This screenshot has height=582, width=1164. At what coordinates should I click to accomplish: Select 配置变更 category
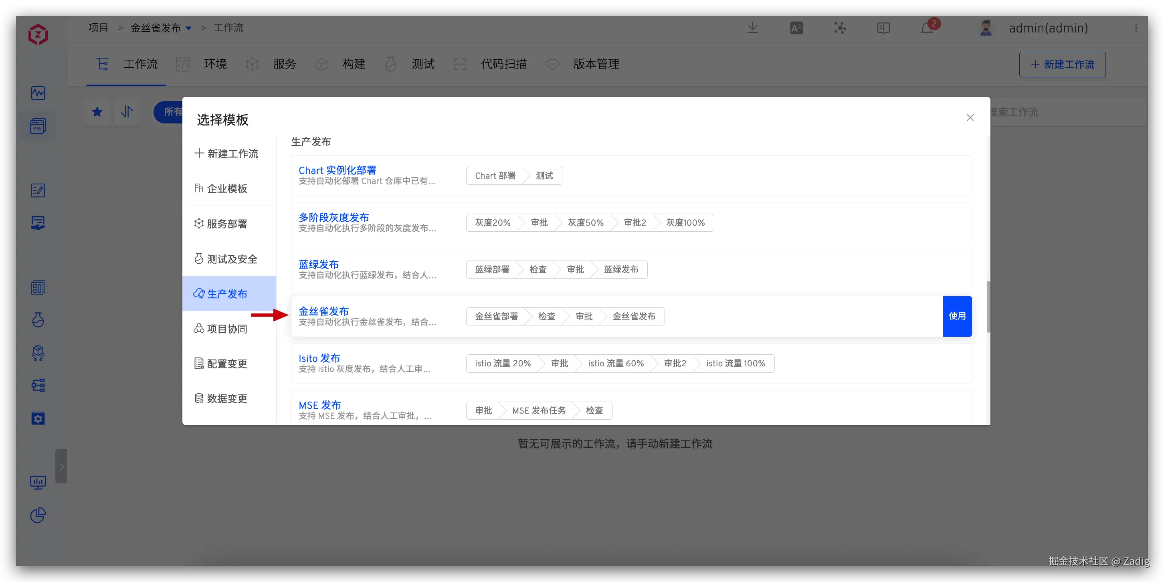230,363
